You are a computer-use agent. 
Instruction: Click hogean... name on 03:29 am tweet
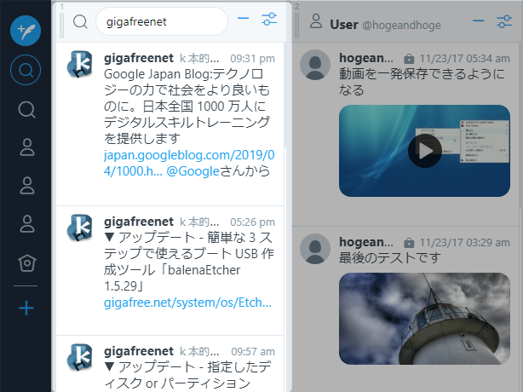[x=366, y=242]
